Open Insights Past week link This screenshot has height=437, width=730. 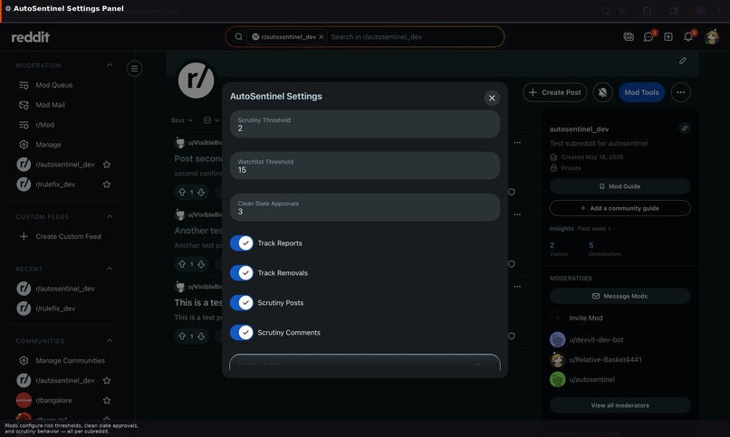[x=594, y=229]
